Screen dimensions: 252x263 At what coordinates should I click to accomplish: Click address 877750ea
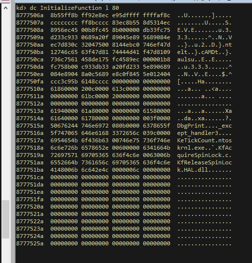(30, 74)
